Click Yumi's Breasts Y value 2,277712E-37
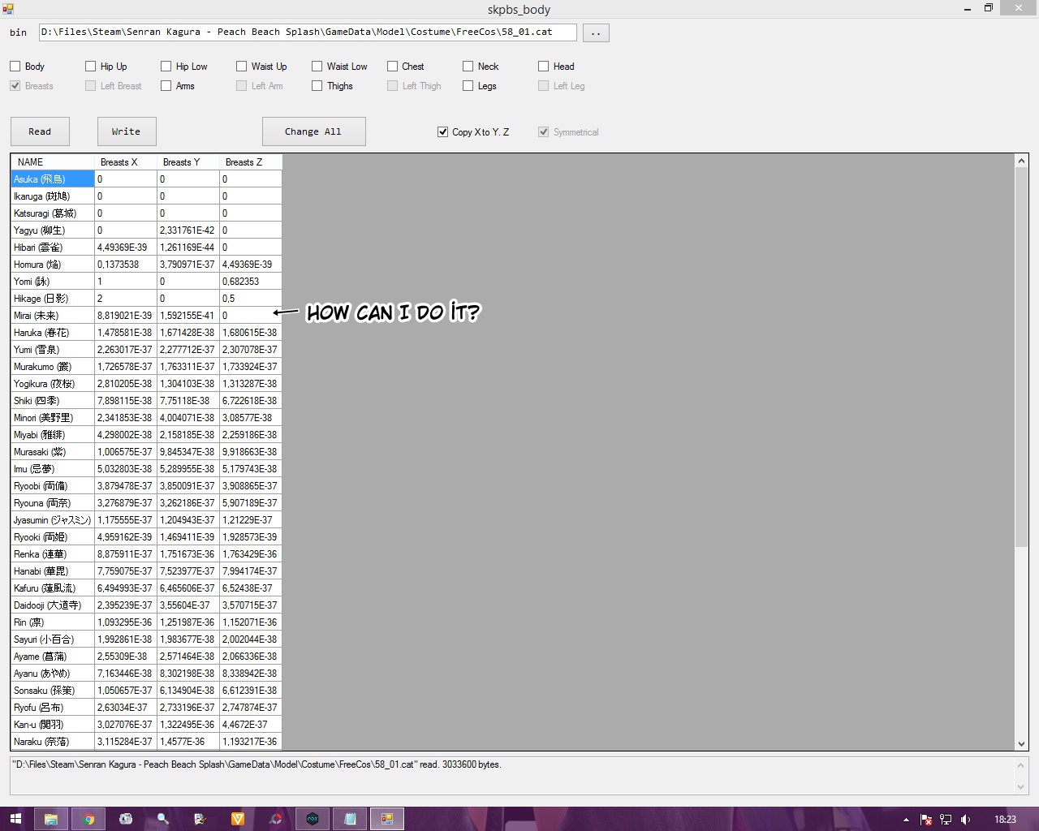This screenshot has height=831, width=1039. click(188, 350)
